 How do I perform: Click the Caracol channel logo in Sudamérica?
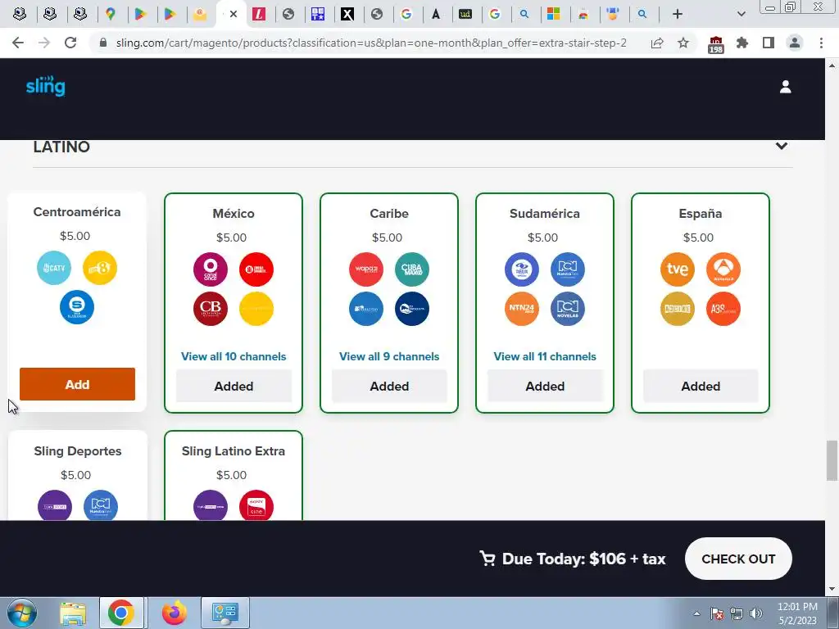(x=522, y=269)
